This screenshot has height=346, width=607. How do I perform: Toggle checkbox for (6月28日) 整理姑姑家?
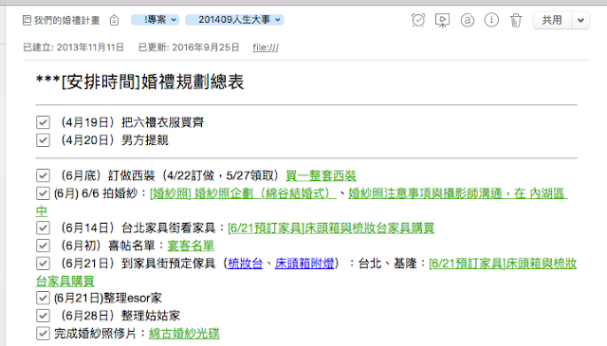coord(43,316)
